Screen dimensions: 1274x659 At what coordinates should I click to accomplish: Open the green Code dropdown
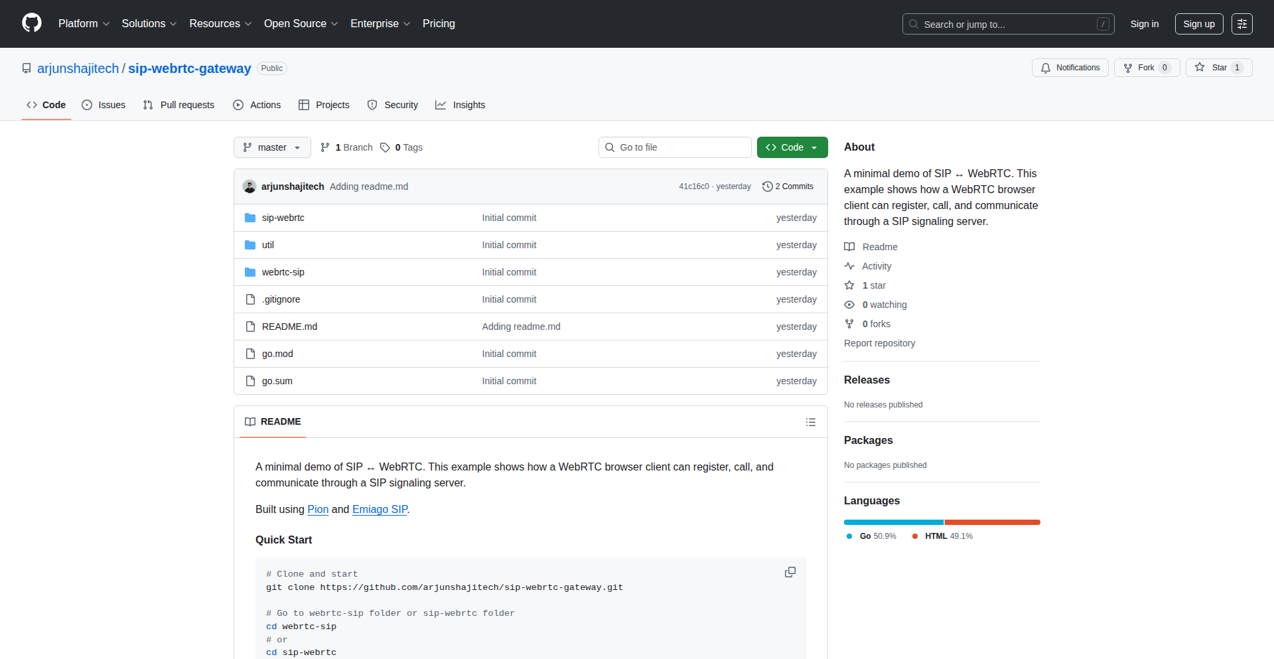[x=792, y=147]
